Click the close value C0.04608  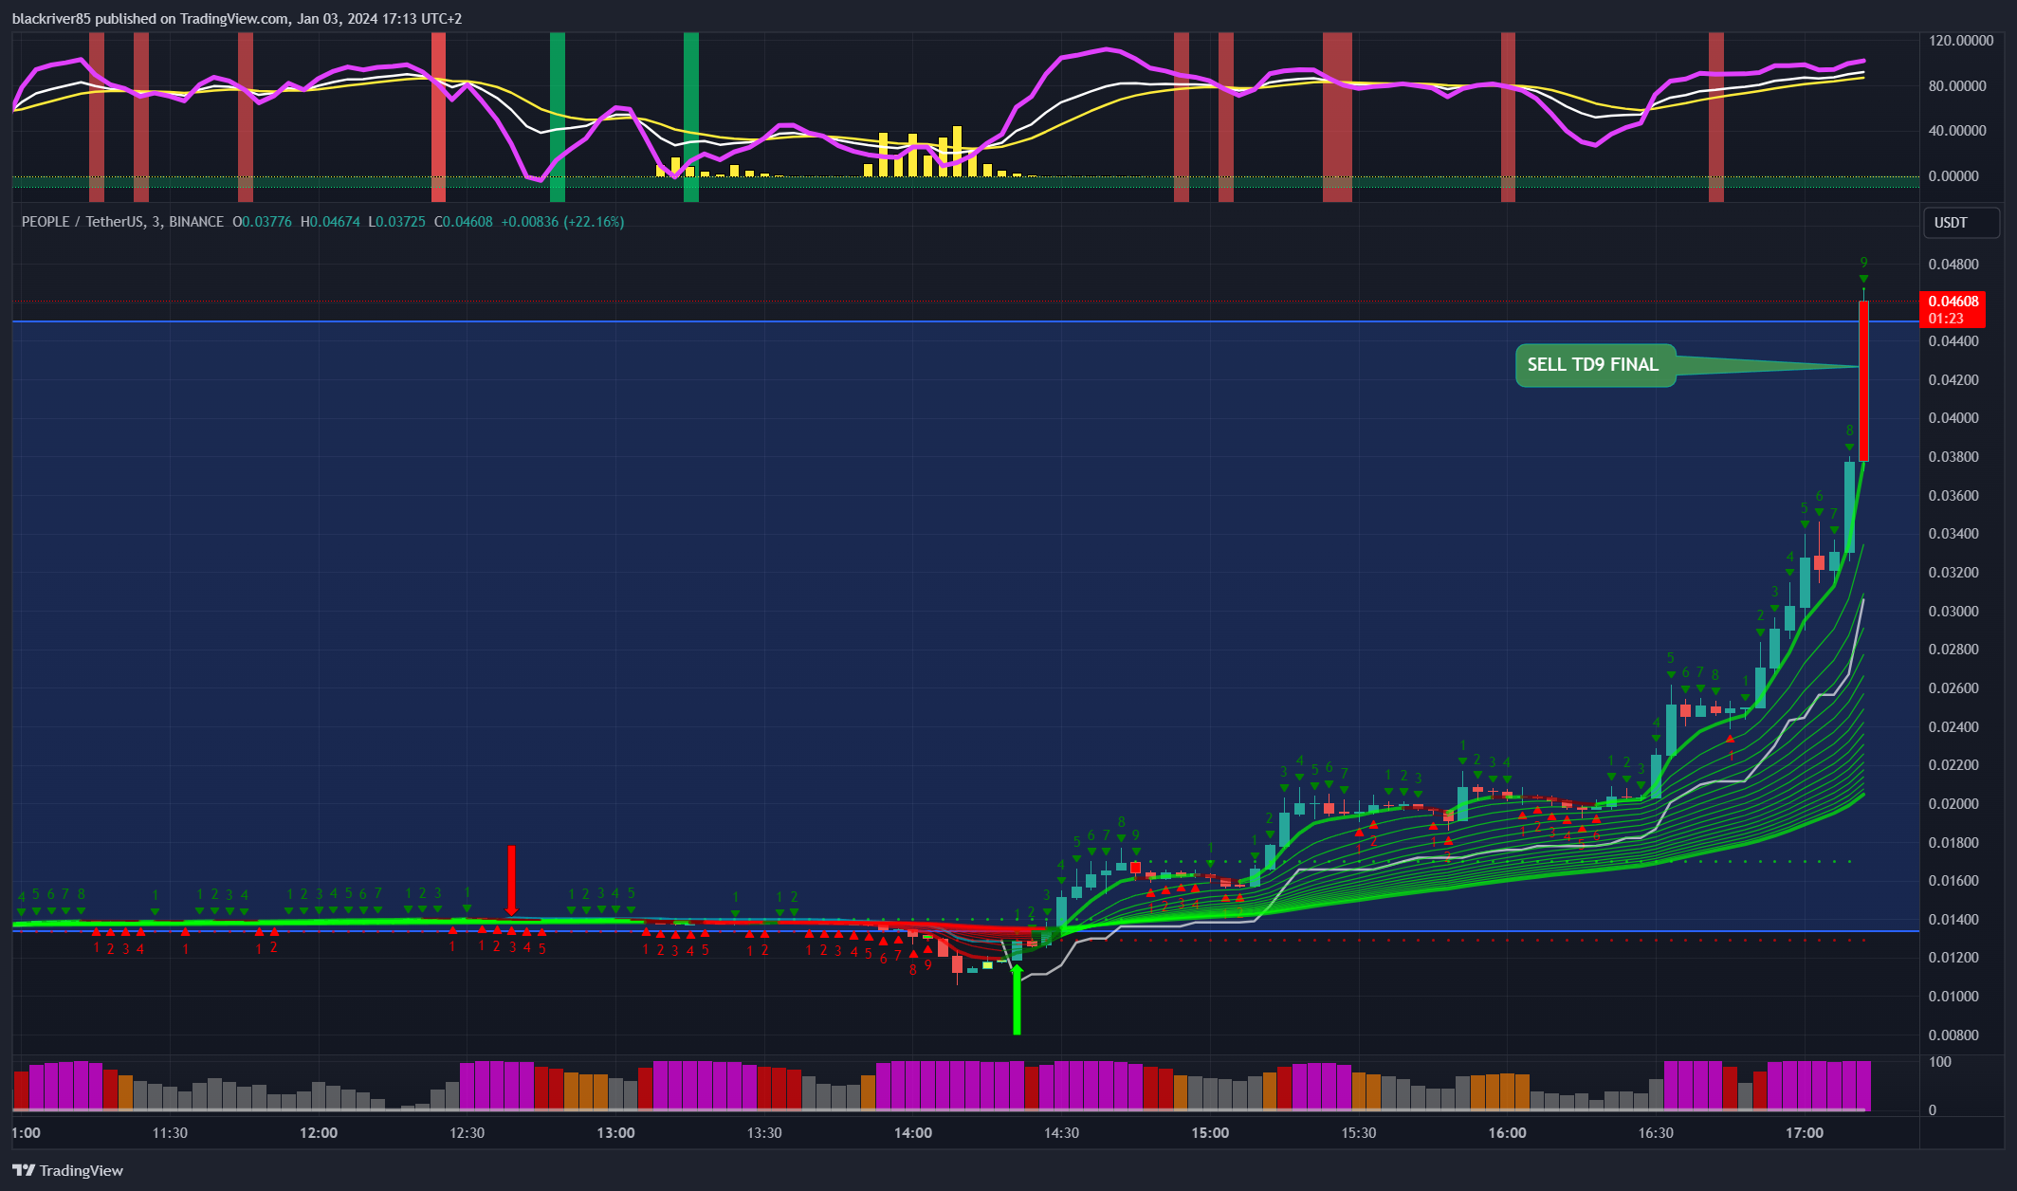point(464,222)
